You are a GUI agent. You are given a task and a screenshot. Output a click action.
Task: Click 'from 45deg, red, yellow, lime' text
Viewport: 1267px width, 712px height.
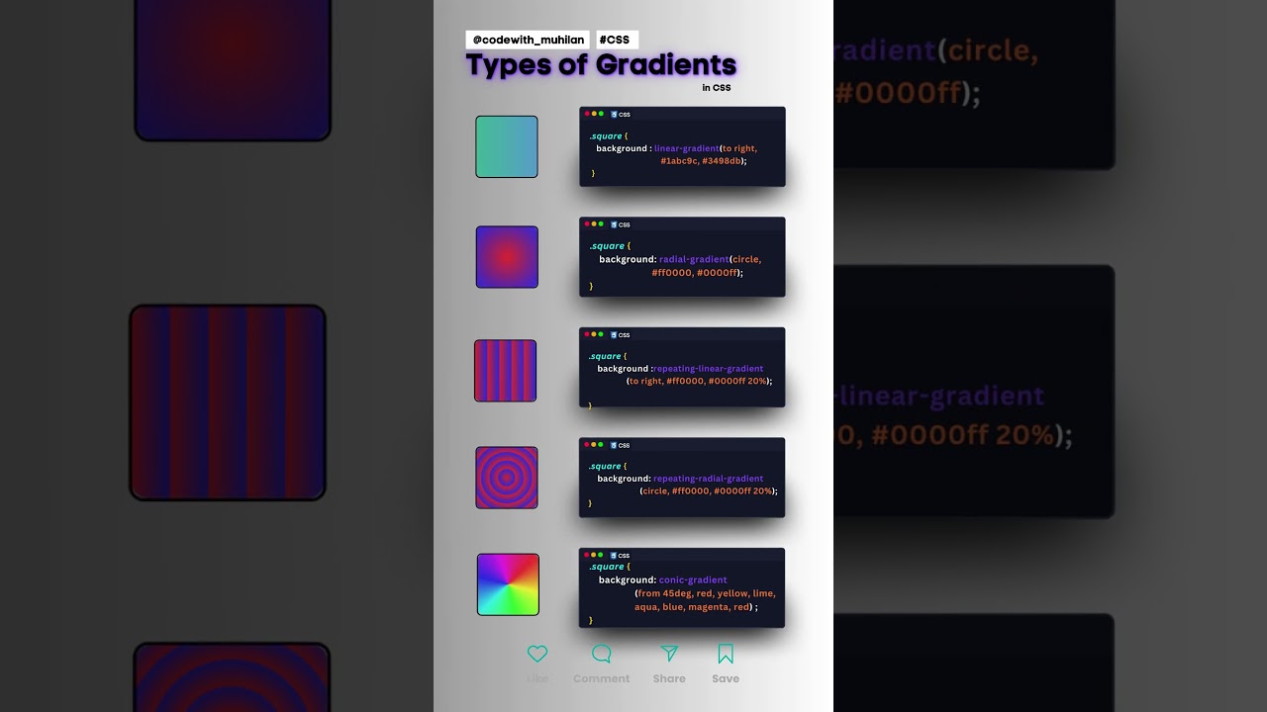click(x=706, y=593)
